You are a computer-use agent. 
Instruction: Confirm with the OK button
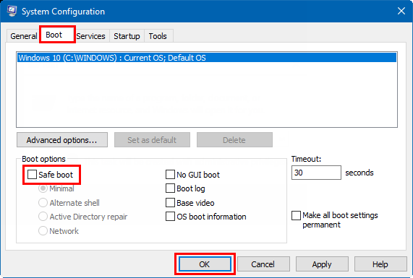tap(205, 264)
